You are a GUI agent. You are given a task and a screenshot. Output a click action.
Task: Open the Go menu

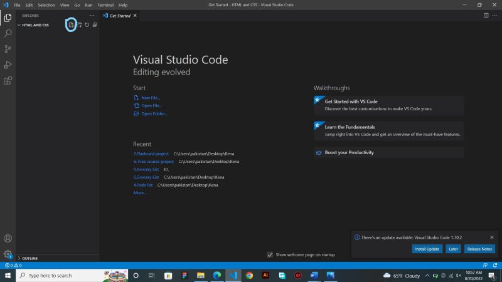77,5
